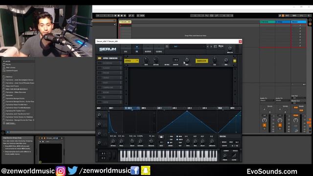Screen dimensions: 313x176
Task: Toggle the Dimension enable switch
Action: [x=235, y=61]
